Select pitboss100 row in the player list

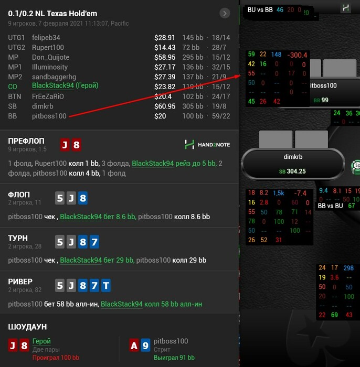[119, 116]
